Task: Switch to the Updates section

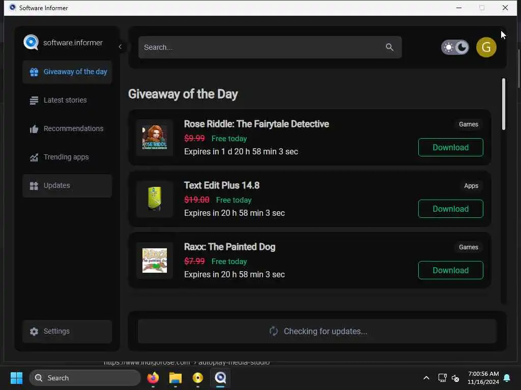Action: [x=67, y=186]
